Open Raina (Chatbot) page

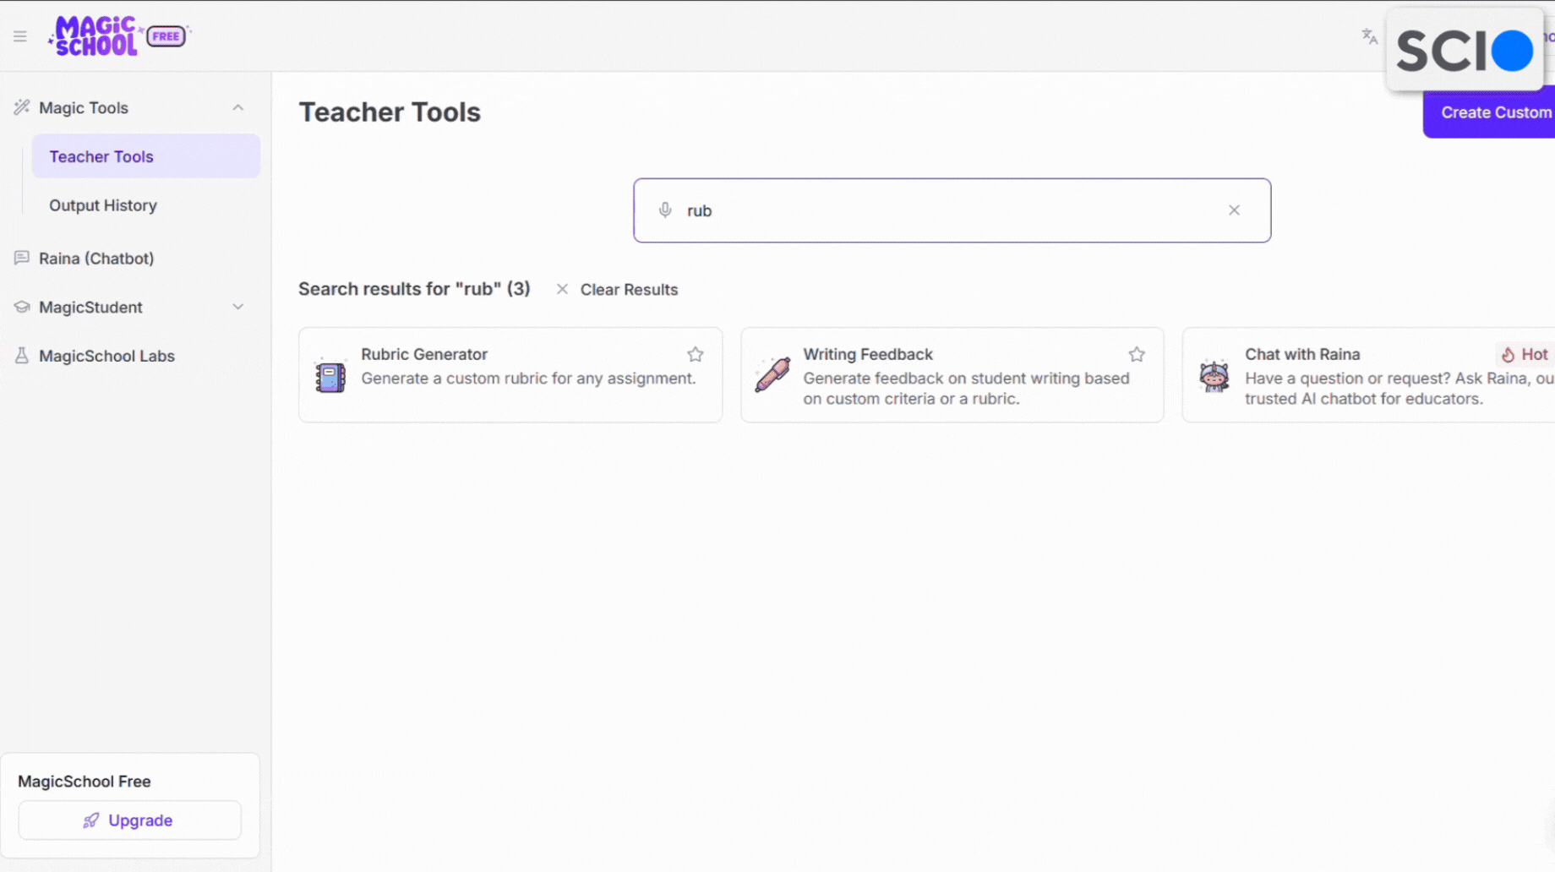tap(96, 258)
